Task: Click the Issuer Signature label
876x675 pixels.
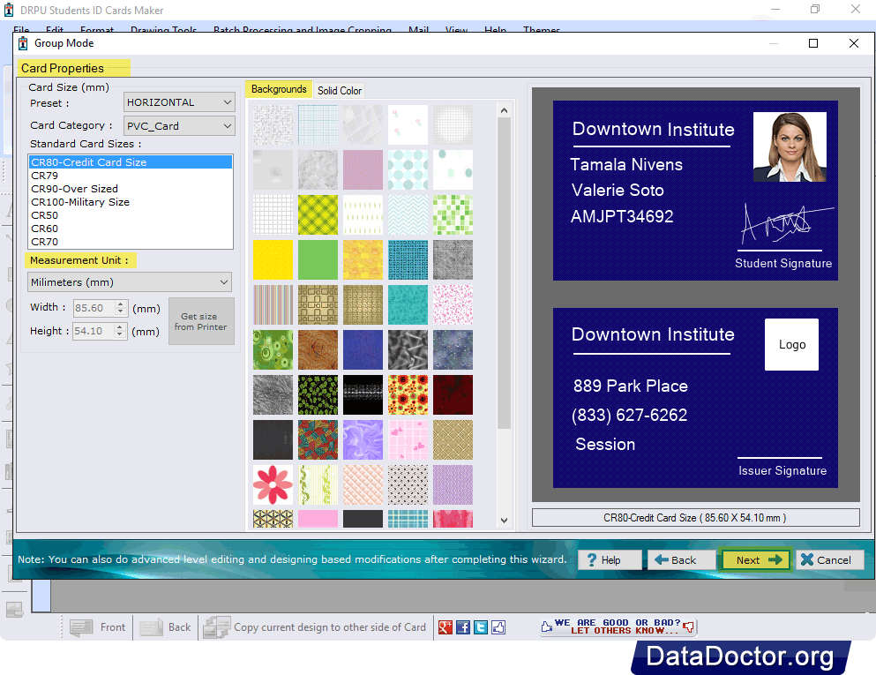Action: (x=782, y=470)
